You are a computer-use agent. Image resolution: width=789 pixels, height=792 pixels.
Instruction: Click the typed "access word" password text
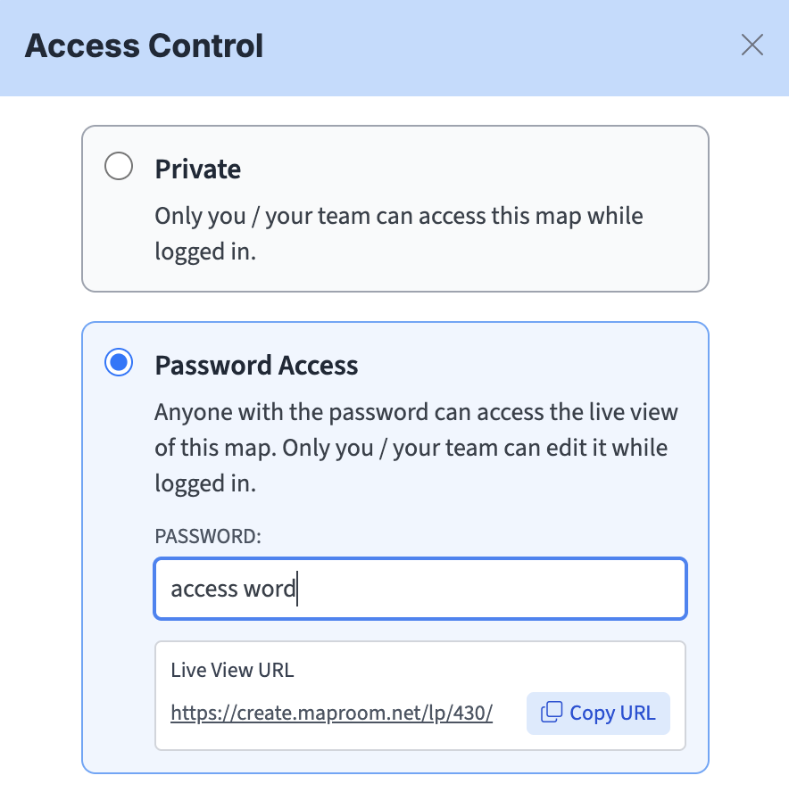point(233,590)
